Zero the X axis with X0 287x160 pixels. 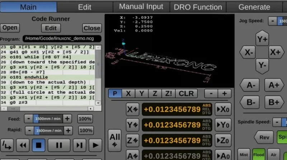coord(223,109)
